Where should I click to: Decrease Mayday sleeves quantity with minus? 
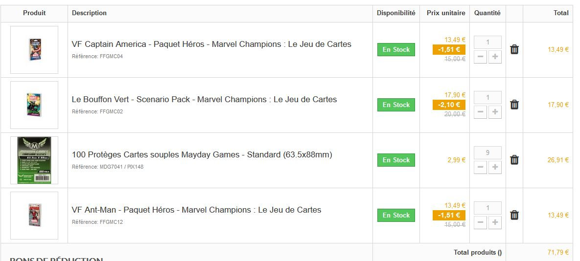(x=481, y=168)
